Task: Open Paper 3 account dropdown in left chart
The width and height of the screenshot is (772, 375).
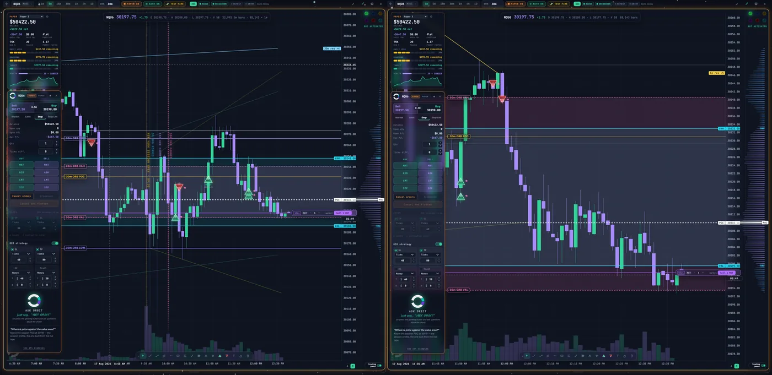Action: (31, 17)
